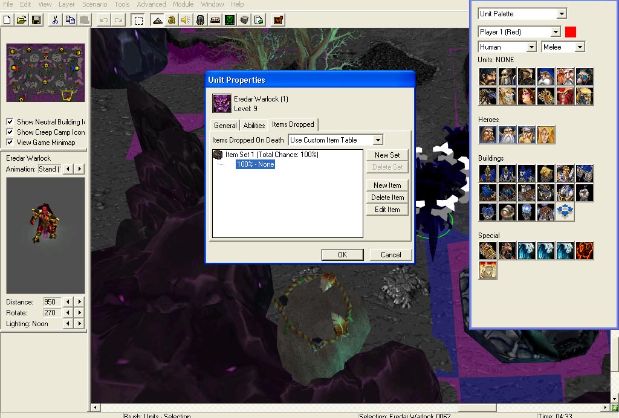Expand the Use Custom Item Table dropdown
Screen dimensions: 619x418
[378, 140]
